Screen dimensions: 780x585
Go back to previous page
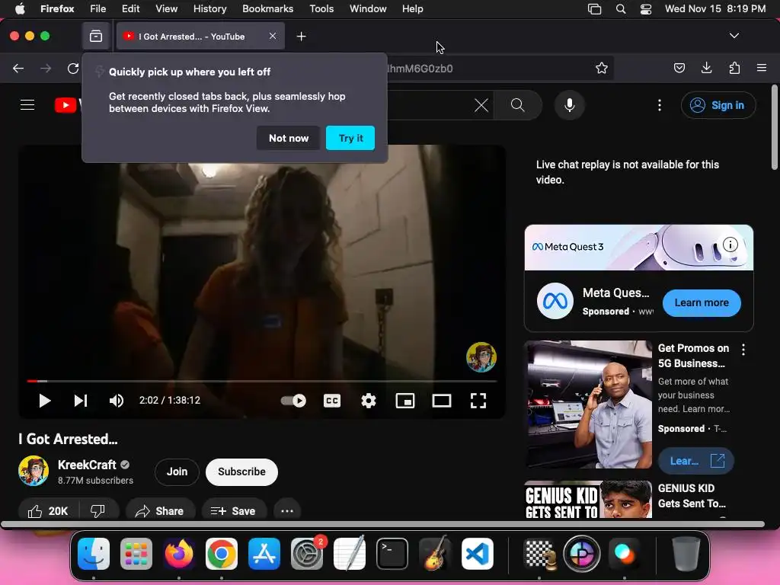[18, 68]
